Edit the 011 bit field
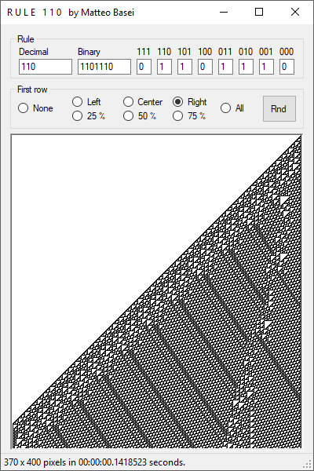 pos(225,67)
